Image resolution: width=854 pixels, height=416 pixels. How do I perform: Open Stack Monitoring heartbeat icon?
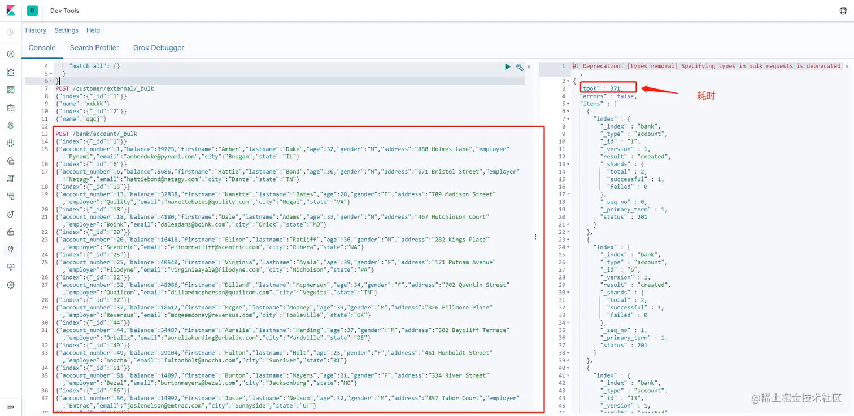(11, 267)
